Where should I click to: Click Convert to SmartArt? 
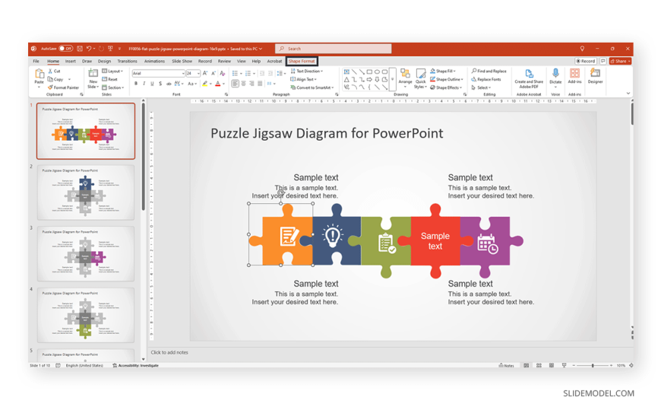click(312, 87)
